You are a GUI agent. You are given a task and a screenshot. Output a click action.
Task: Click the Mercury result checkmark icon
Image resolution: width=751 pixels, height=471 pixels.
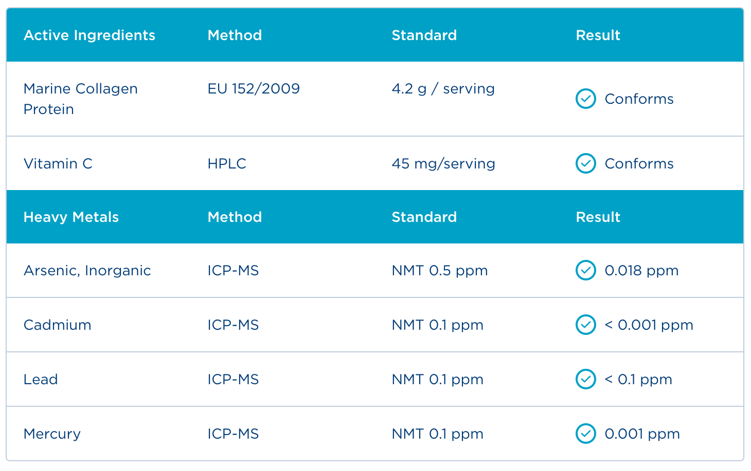(x=585, y=434)
